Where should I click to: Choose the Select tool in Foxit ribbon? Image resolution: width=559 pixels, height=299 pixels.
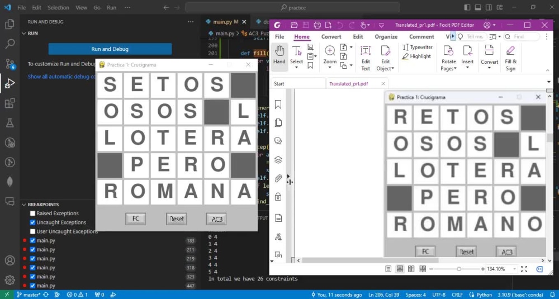pos(296,57)
